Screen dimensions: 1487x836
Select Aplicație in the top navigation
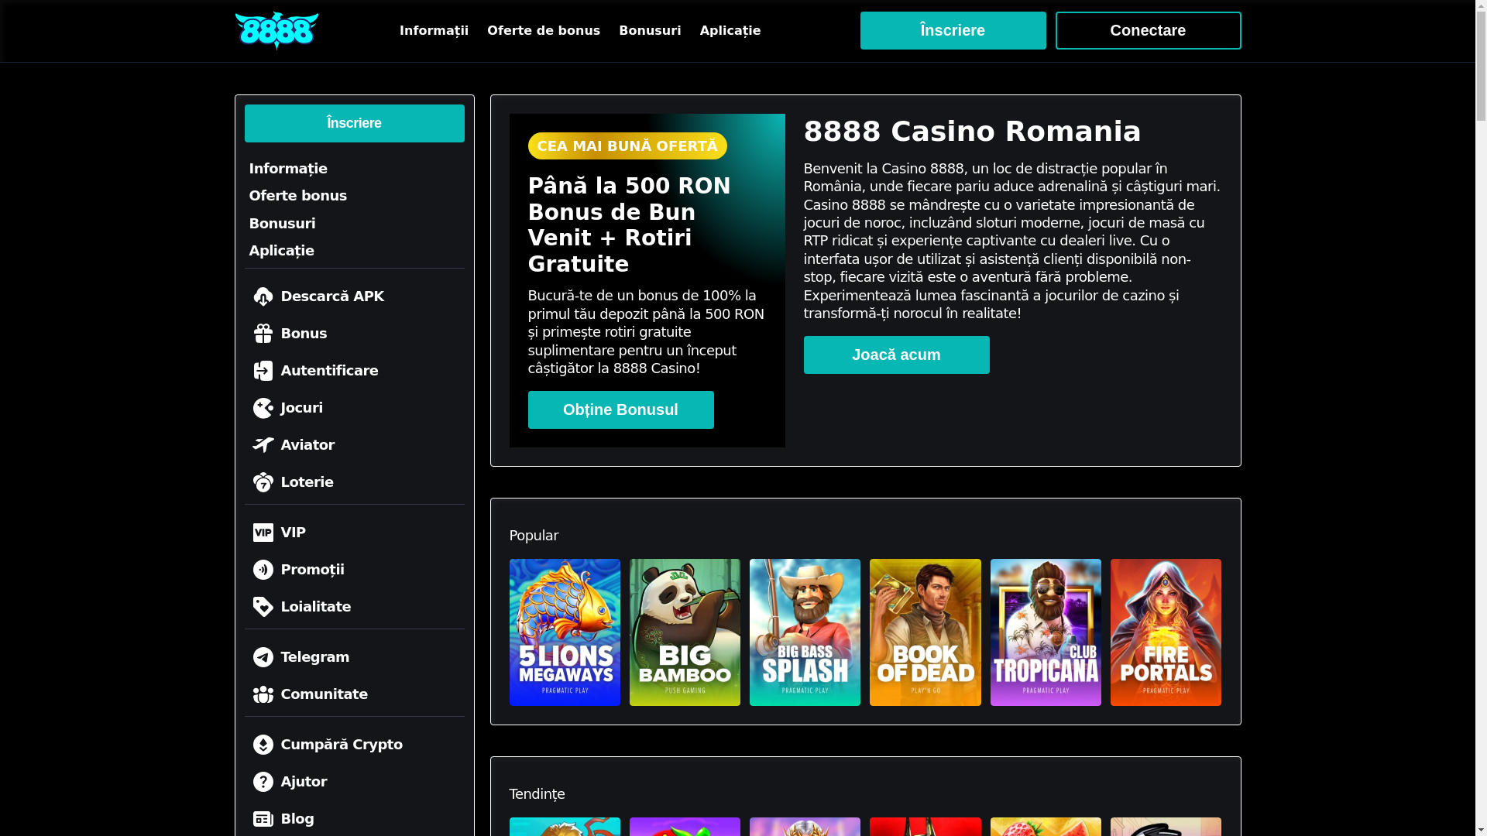point(730,31)
